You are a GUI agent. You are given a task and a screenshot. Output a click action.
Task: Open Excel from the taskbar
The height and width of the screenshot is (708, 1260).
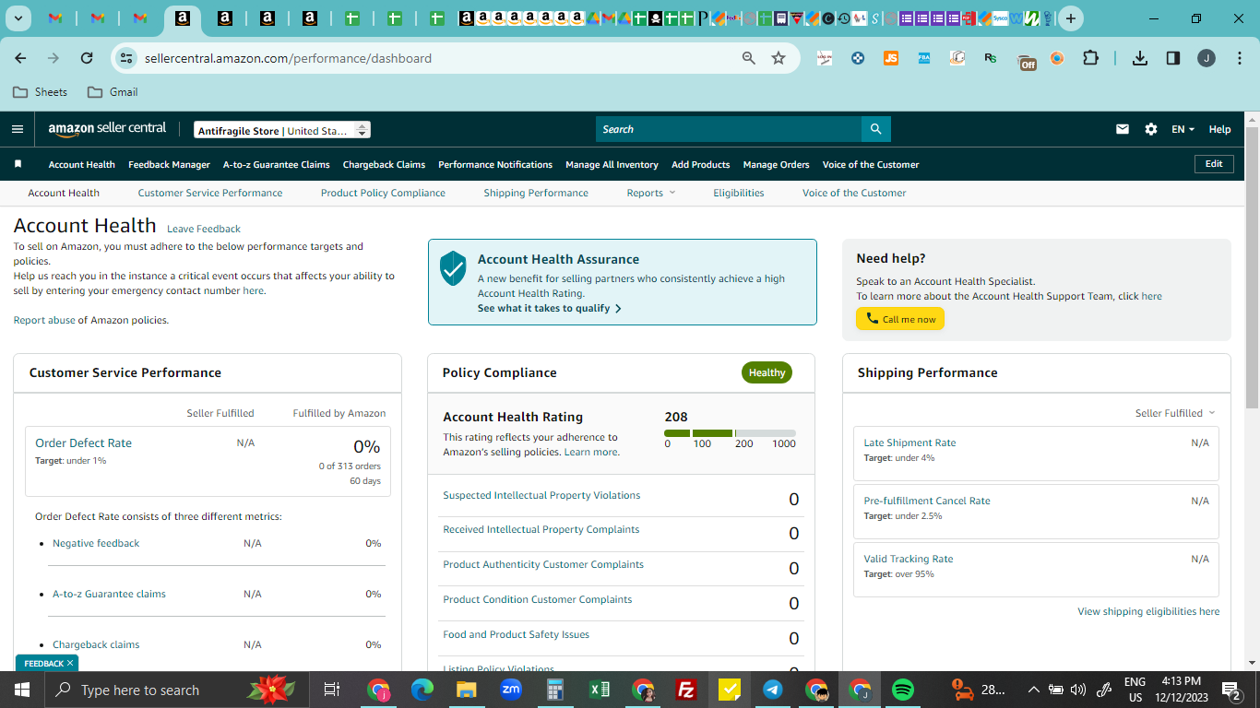click(x=599, y=690)
